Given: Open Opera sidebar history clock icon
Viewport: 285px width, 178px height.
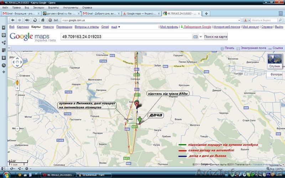Looking at the screenshot, I should (x=3, y=65).
